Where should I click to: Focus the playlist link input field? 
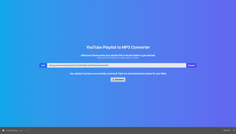click(143, 65)
